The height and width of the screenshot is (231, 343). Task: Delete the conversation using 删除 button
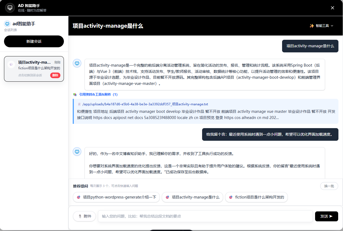click(55, 75)
